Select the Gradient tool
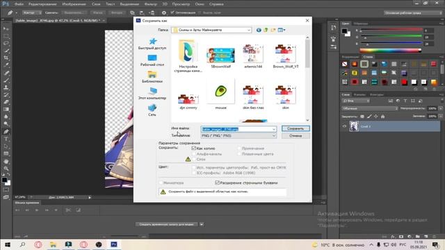445x250 pixels. (x=6, y=110)
